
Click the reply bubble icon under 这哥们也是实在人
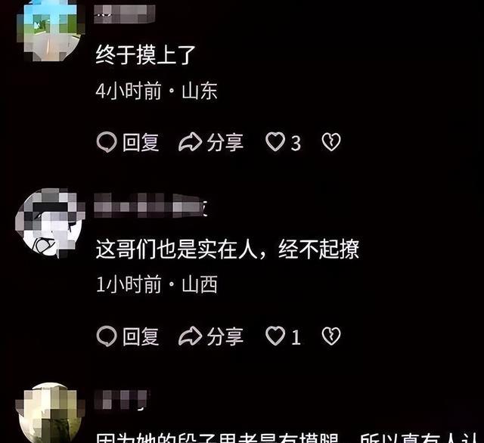tap(107, 336)
